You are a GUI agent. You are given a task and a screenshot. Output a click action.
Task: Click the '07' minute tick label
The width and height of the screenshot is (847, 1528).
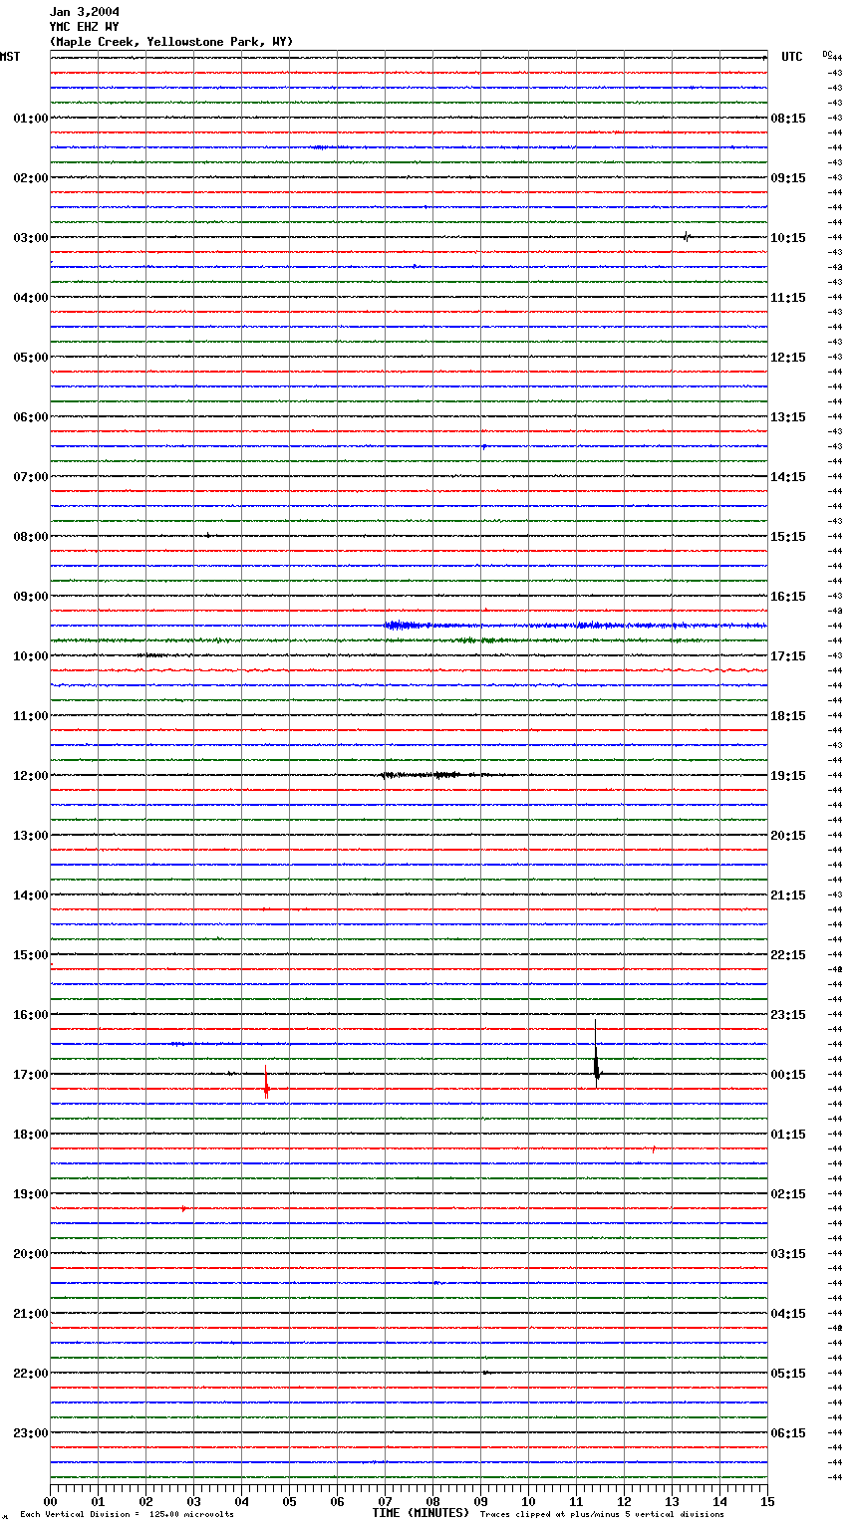(x=385, y=1502)
